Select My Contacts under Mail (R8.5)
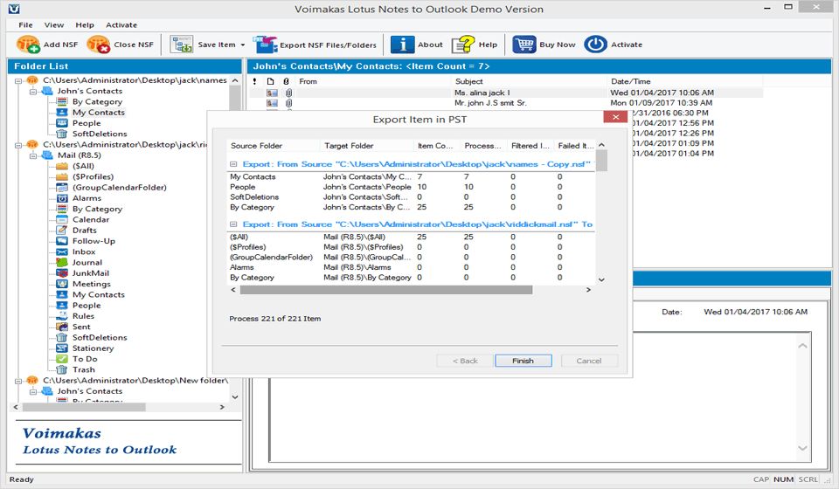839x489 pixels. [x=99, y=294]
